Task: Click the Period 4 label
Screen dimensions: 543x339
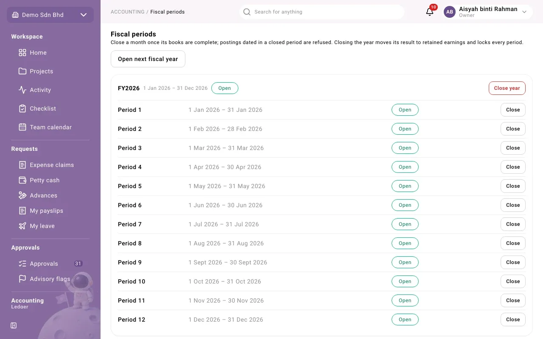Action: tap(130, 167)
